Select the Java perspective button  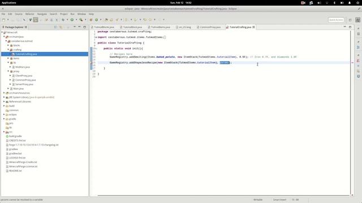pyautogui.click(x=358, y=20)
